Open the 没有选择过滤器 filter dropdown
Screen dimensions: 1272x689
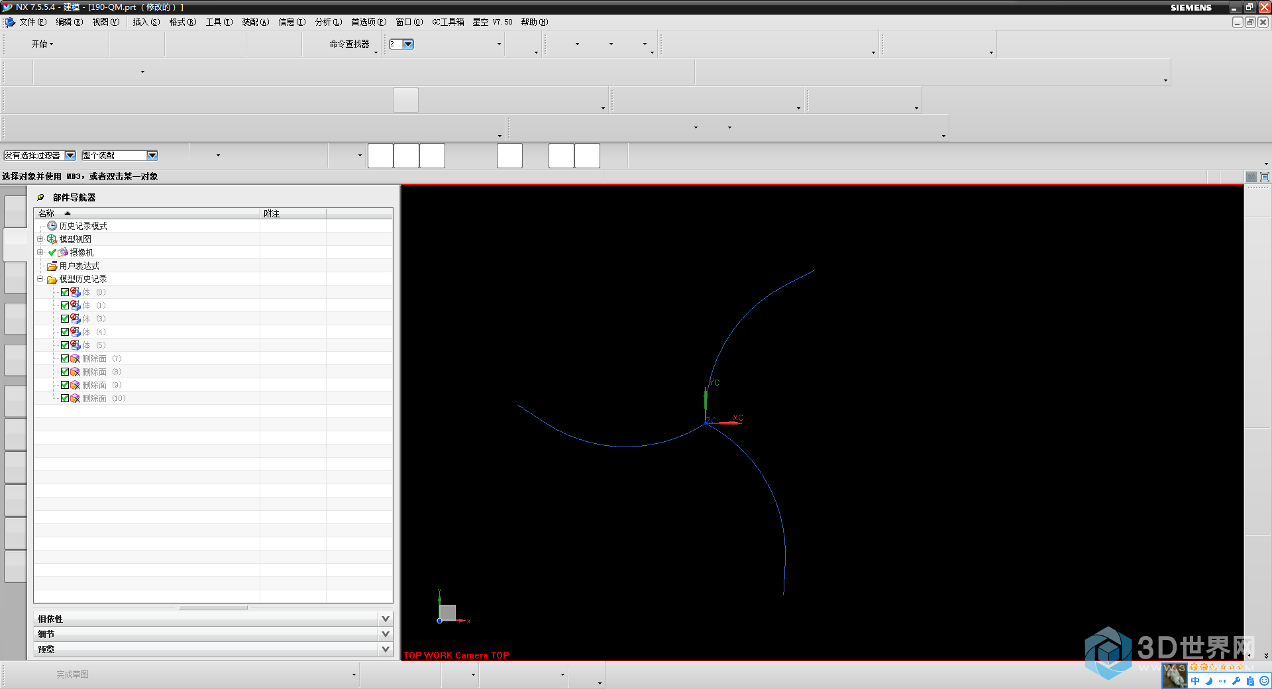click(x=70, y=155)
